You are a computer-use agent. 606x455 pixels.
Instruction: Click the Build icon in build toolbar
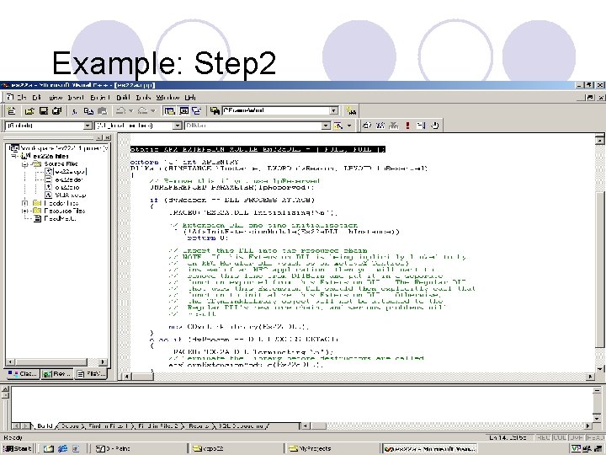click(380, 126)
